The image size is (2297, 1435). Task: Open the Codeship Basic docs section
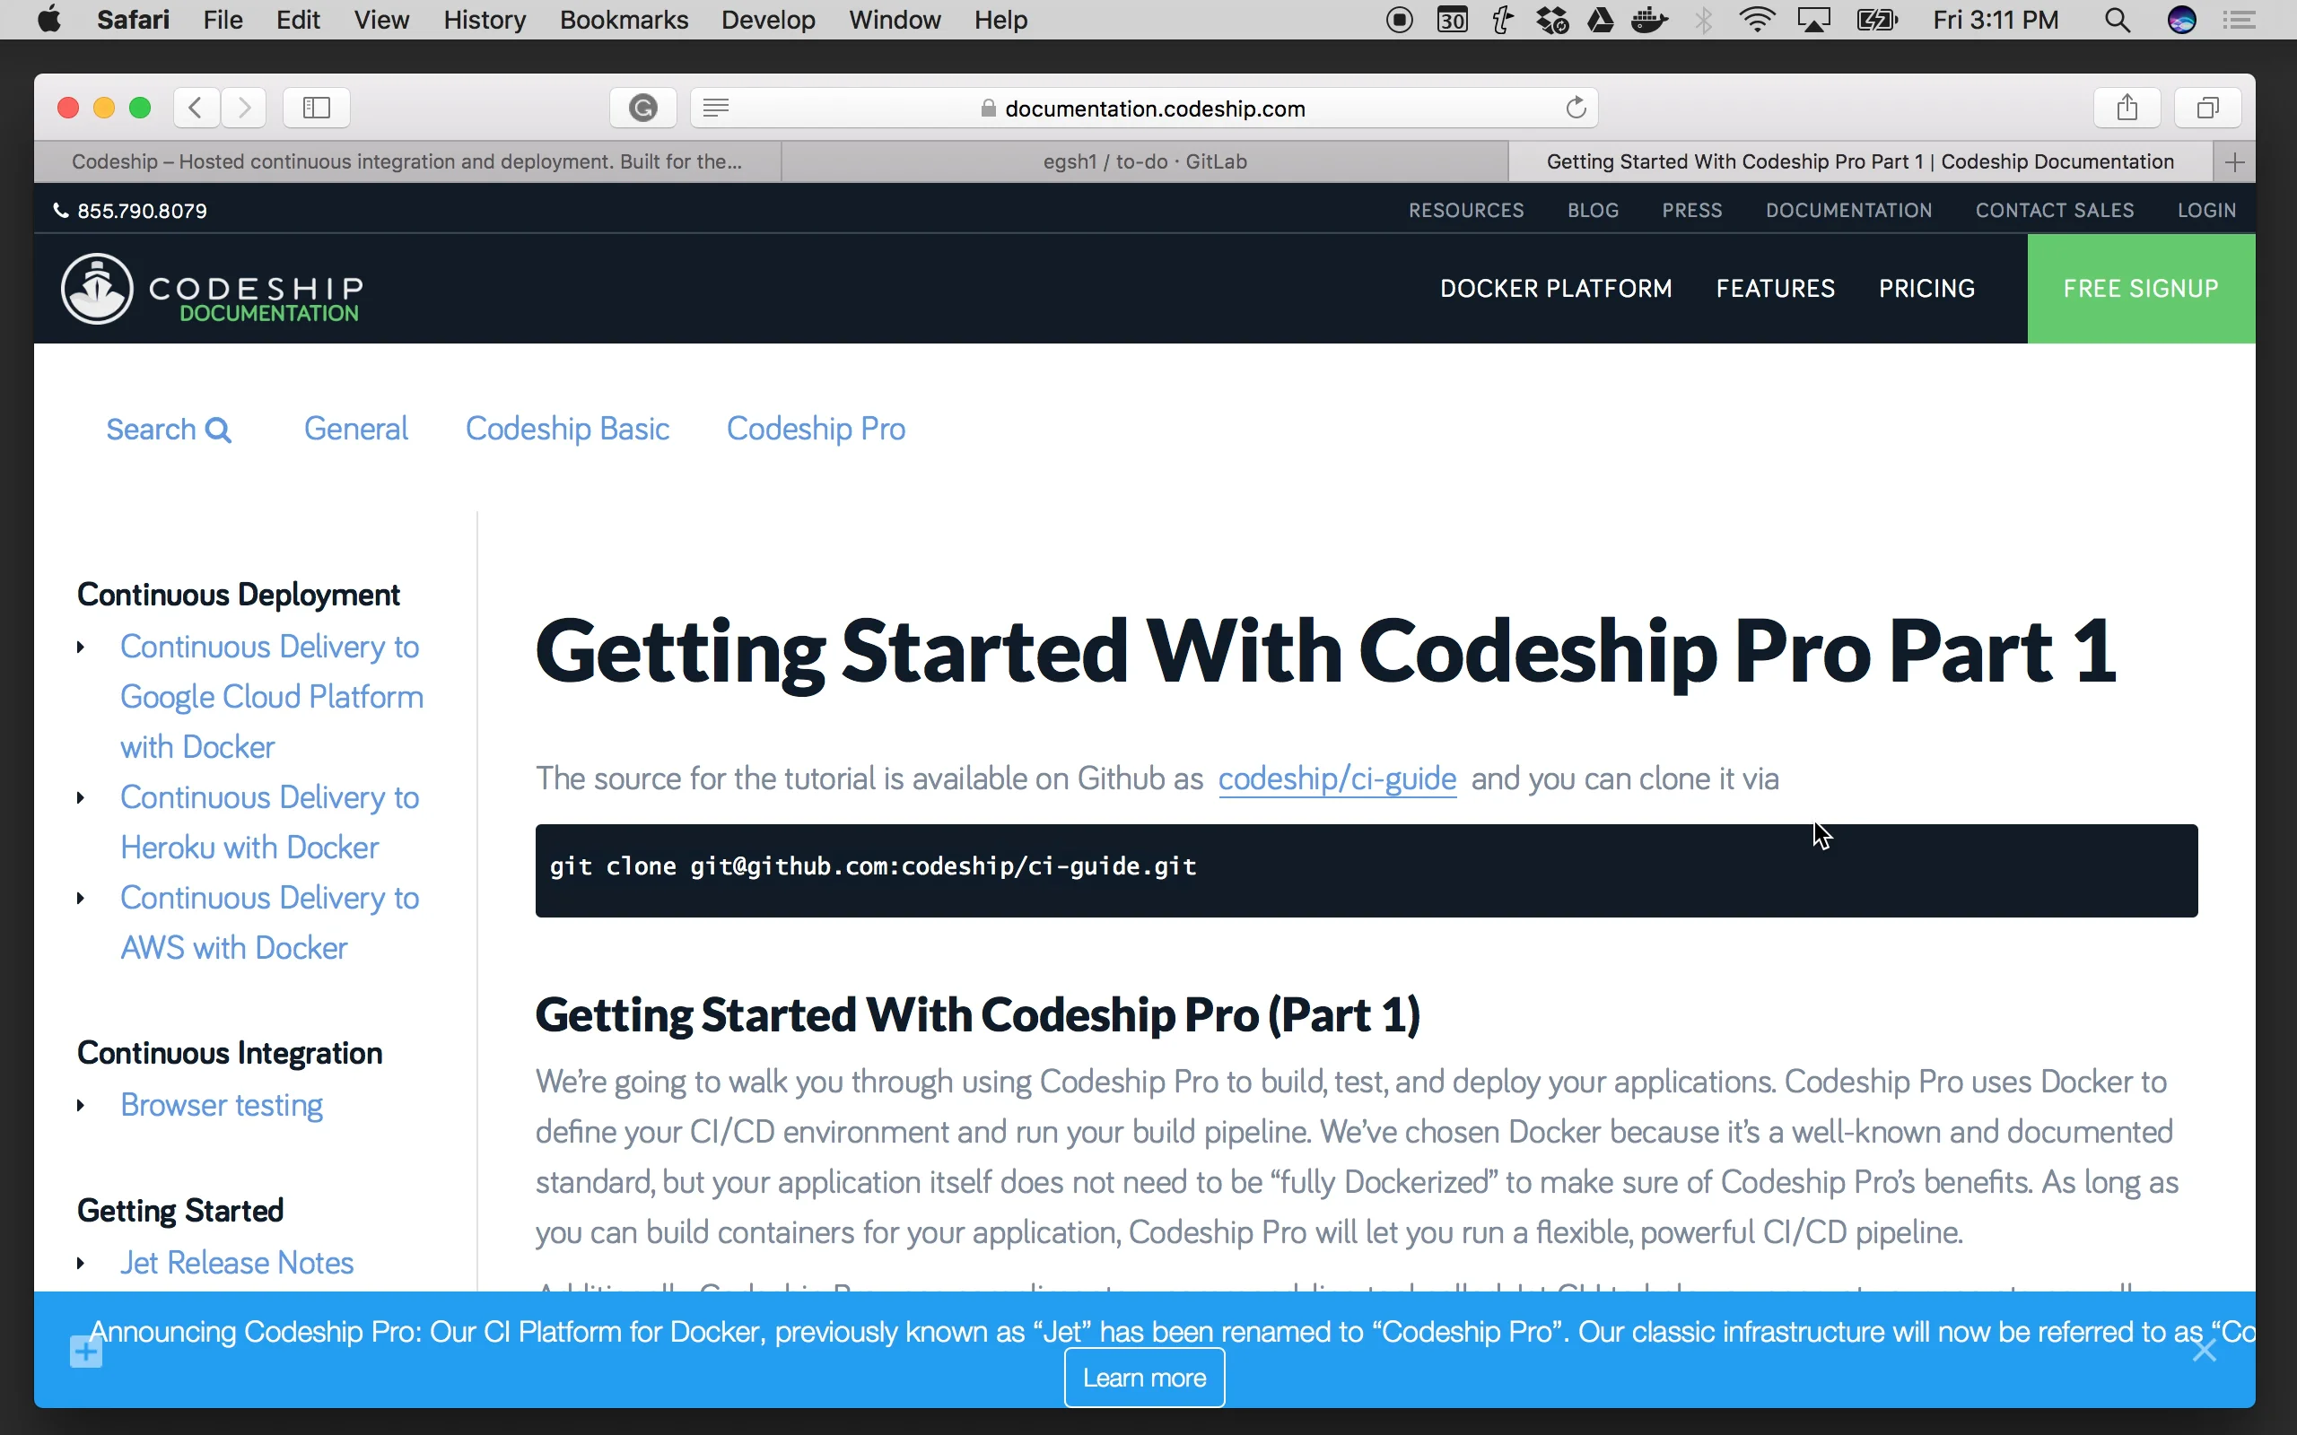[x=567, y=429]
